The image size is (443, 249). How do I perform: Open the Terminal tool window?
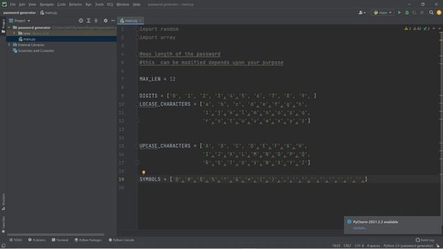60,240
